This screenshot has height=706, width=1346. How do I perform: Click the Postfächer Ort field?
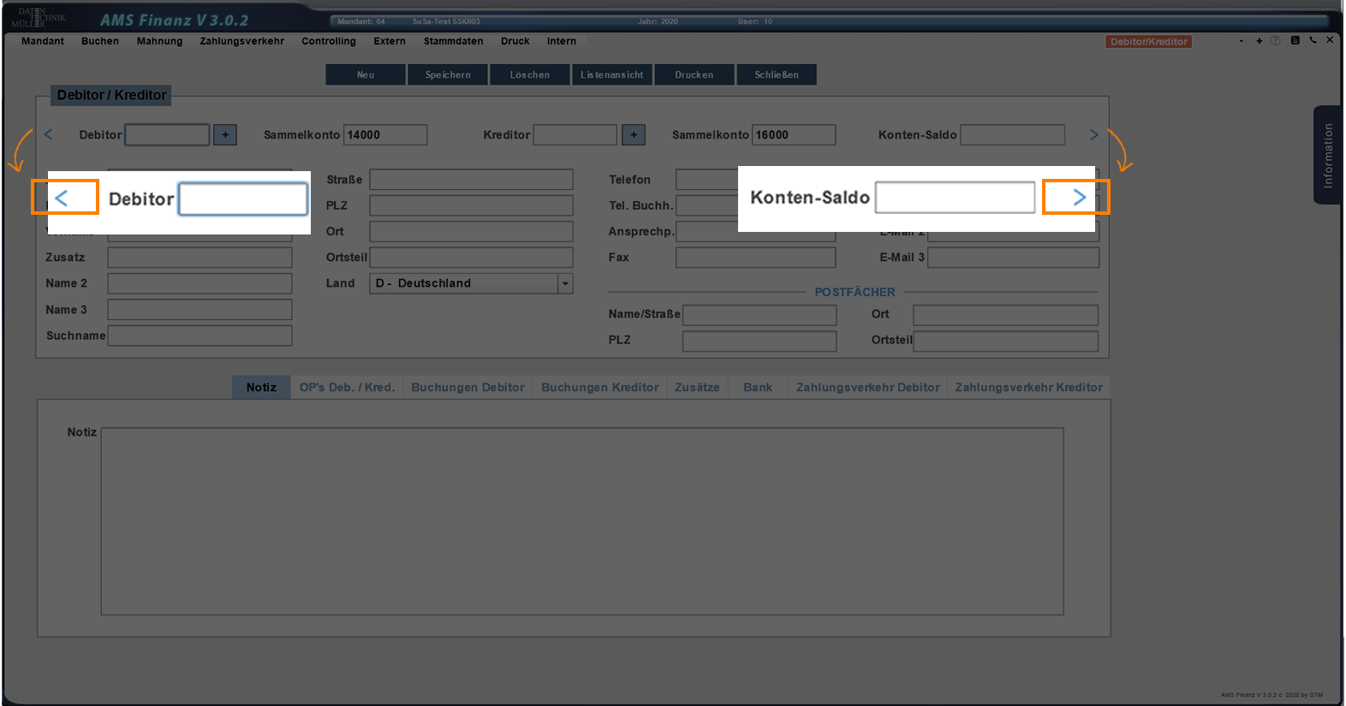pos(1005,315)
